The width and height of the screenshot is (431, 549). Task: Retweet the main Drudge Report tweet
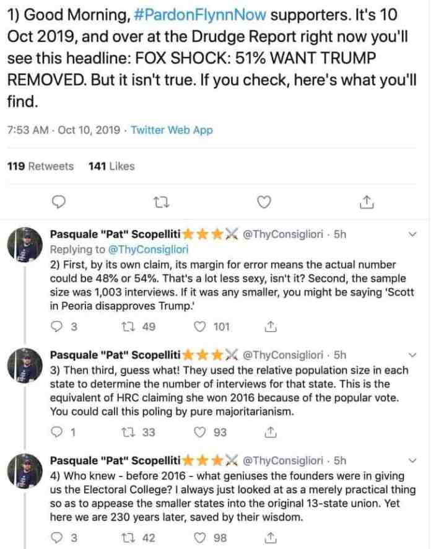coord(162,202)
